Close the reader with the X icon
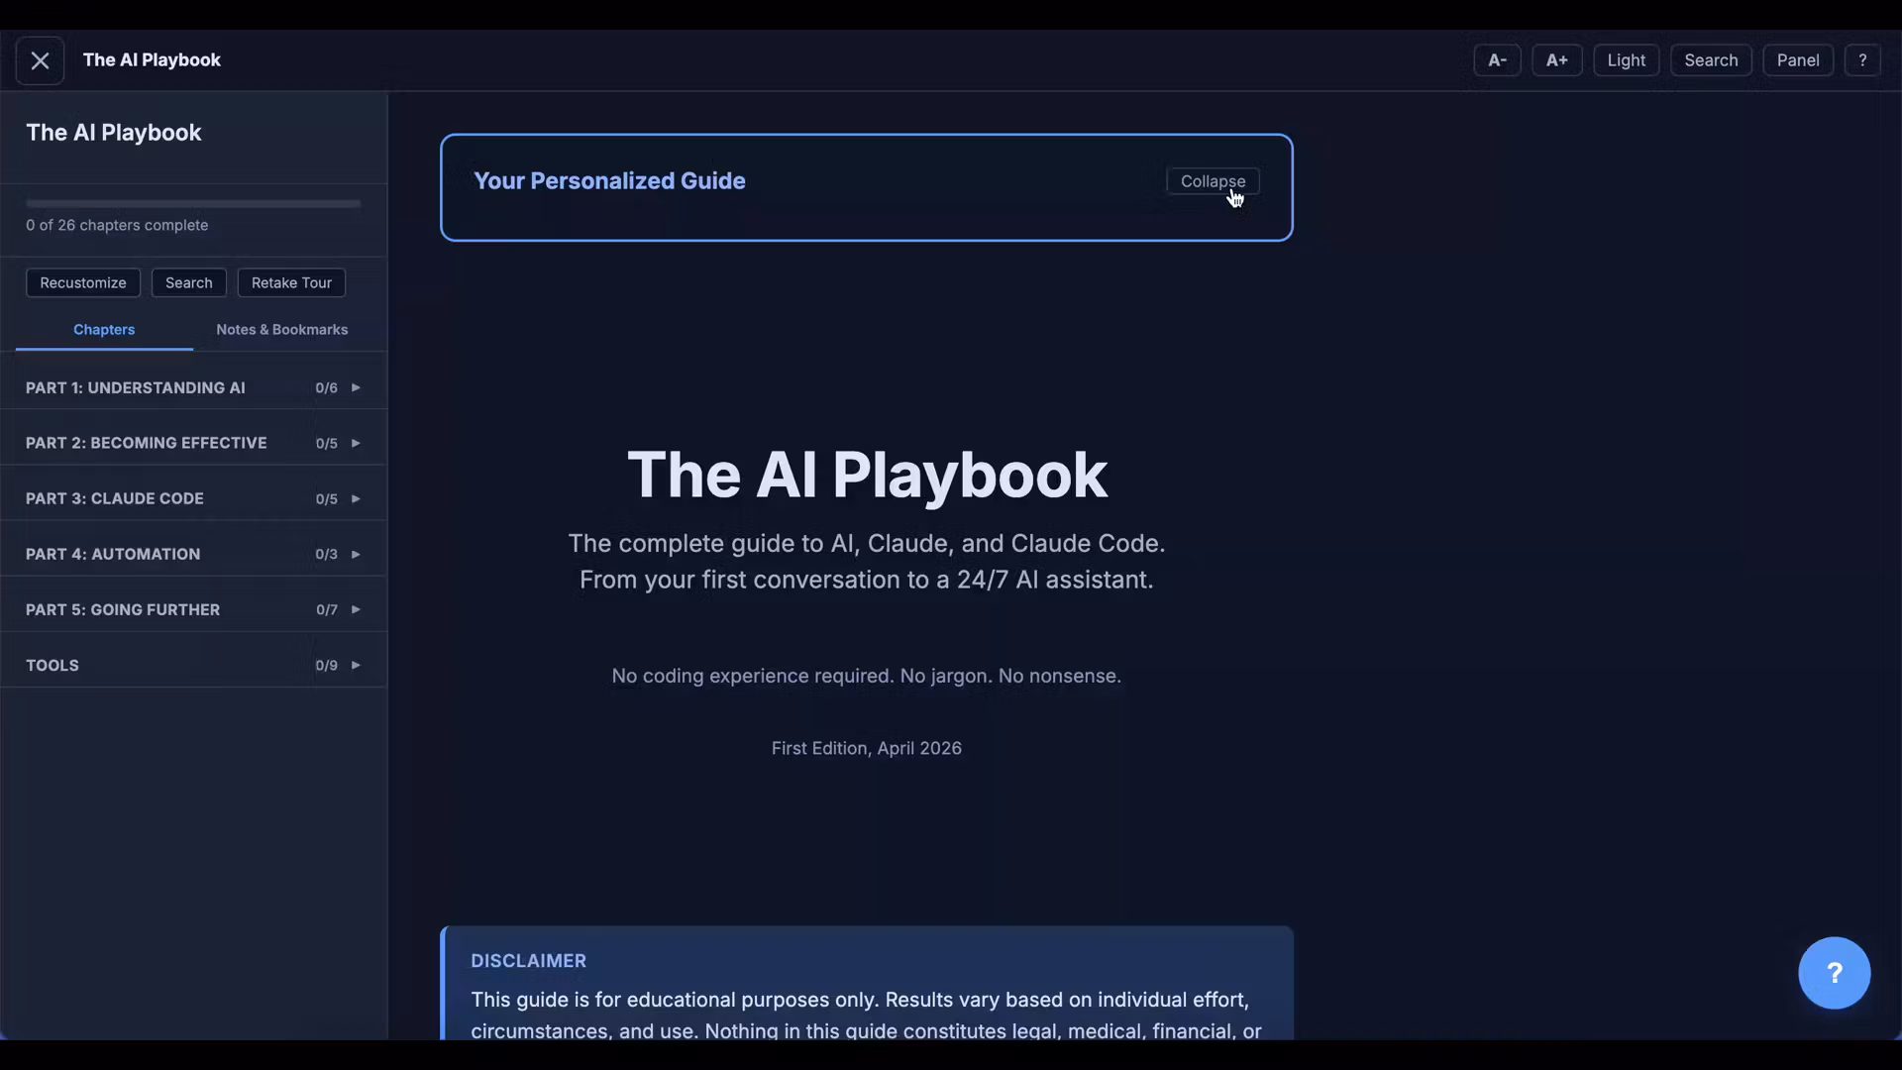Screen dimensions: 1902x1070 point(40,60)
